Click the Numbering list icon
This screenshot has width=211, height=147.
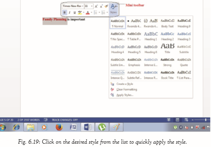pyautogui.click(x=103, y=13)
